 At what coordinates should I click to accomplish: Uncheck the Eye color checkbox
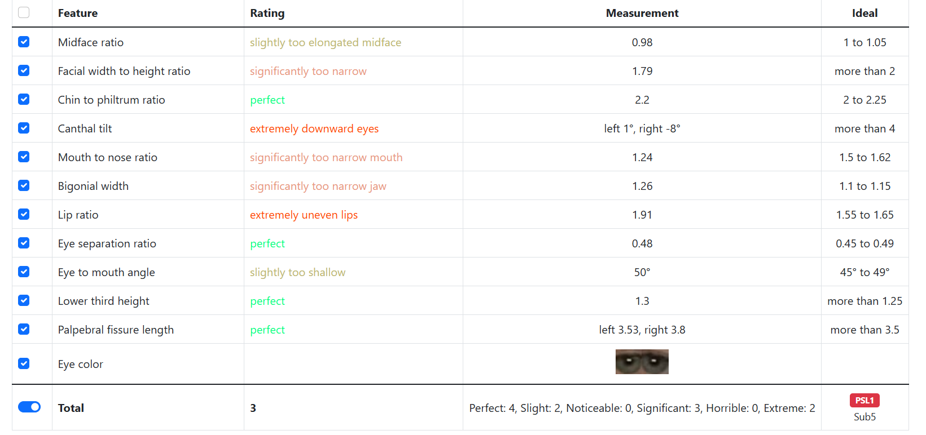(x=24, y=363)
